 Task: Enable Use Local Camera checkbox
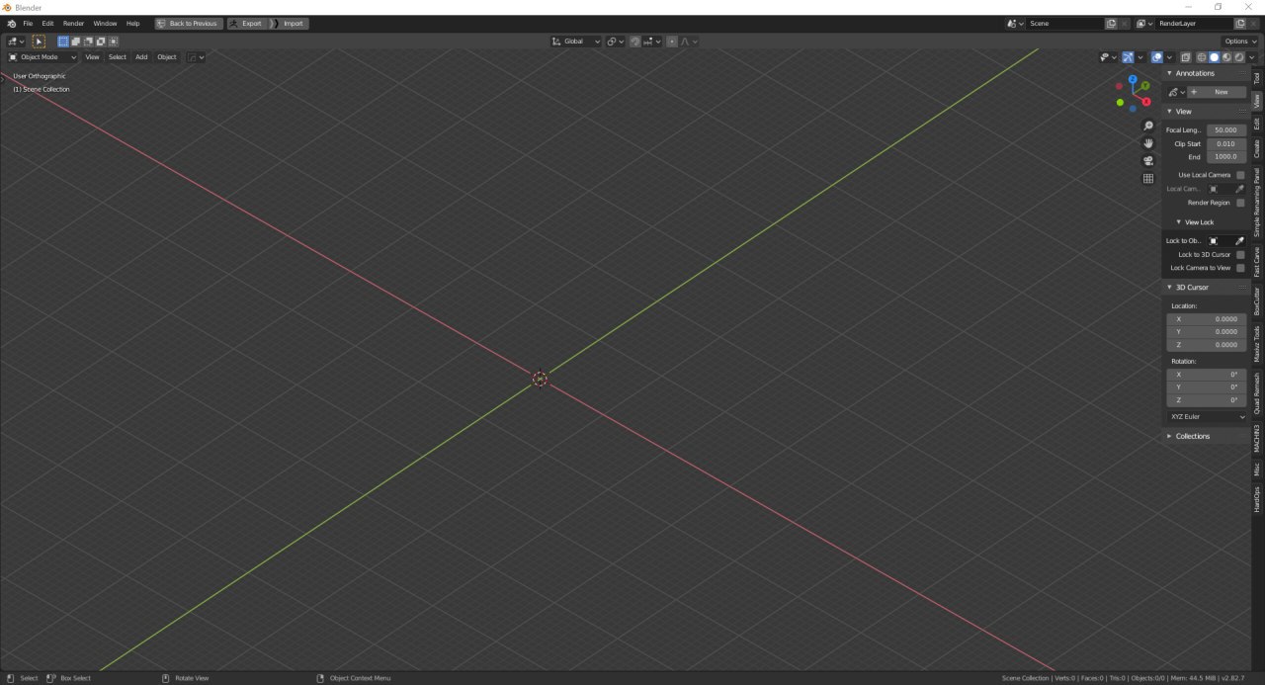[1240, 175]
